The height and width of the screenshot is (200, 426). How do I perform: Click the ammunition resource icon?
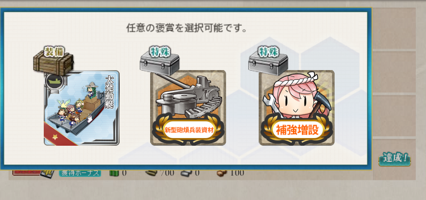click(151, 173)
